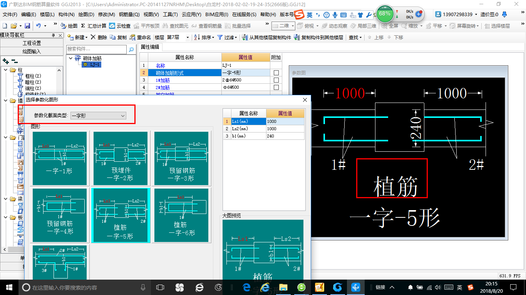
Task: Click the Undo arrow icon
Action: tap(39, 26)
